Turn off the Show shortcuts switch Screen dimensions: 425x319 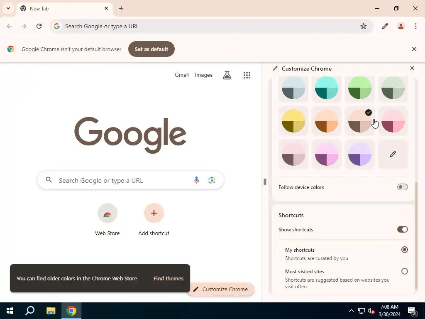pos(402,229)
